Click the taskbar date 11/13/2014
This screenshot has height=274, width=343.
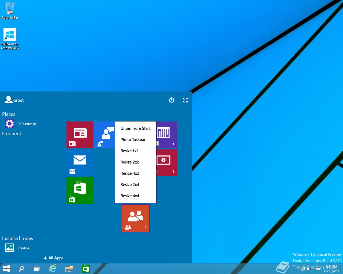click(x=331, y=271)
